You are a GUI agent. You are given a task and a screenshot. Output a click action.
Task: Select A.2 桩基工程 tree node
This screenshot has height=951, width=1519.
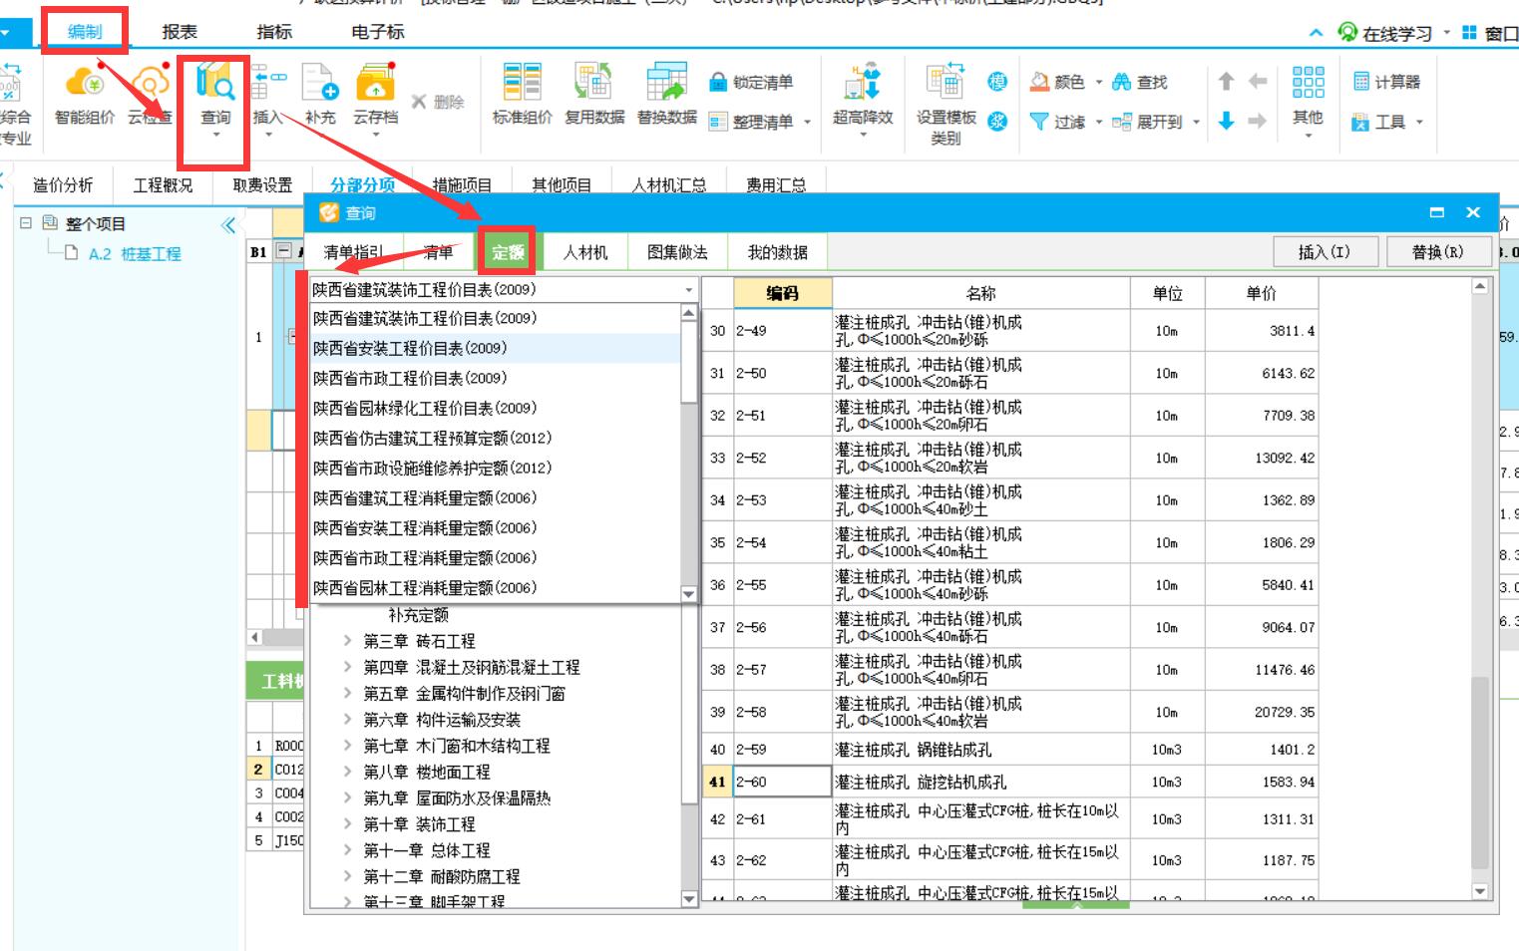click(135, 253)
